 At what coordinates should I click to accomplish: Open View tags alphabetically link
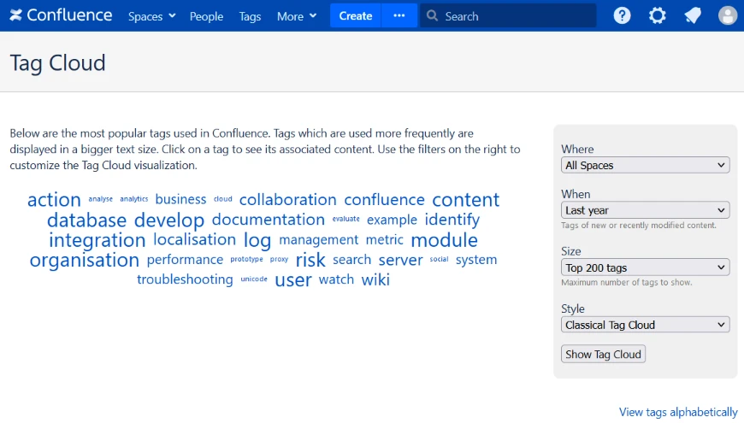678,412
